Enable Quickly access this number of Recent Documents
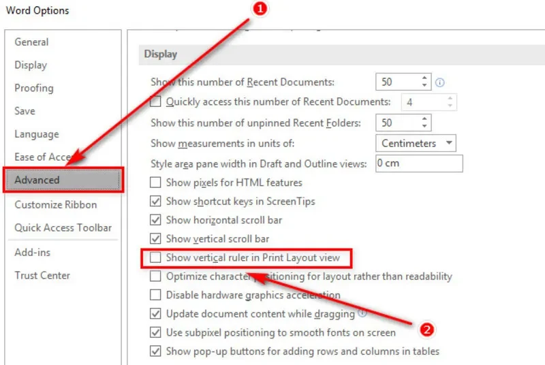Image resolution: width=545 pixels, height=365 pixels. tap(155, 101)
